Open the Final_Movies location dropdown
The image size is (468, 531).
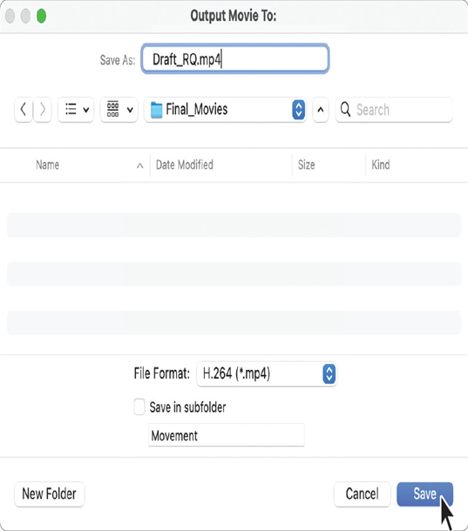225,110
